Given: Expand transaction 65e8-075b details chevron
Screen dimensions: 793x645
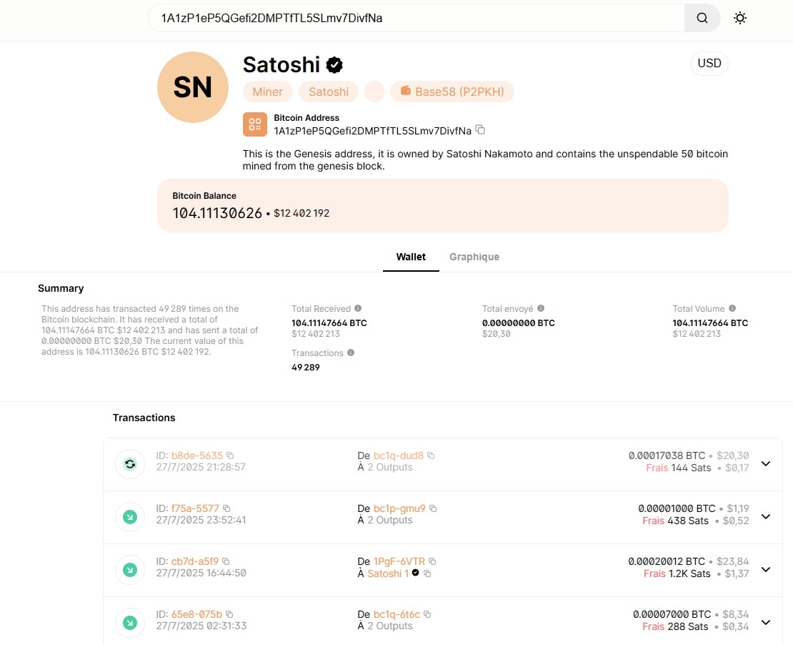Looking at the screenshot, I should [x=766, y=623].
